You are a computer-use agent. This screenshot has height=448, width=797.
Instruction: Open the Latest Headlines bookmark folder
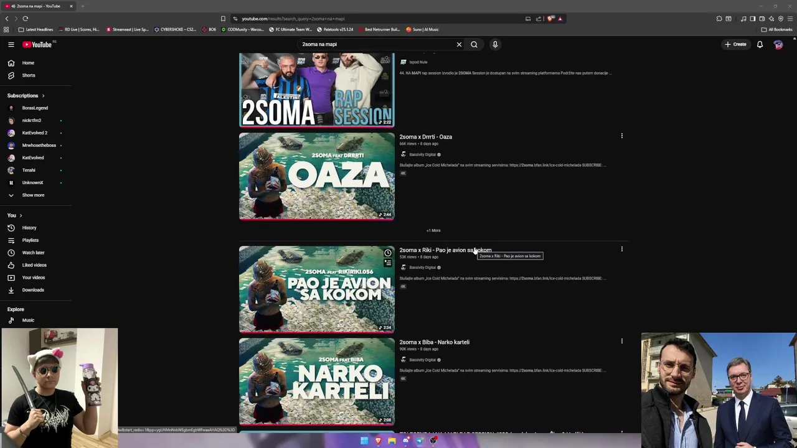(35, 29)
